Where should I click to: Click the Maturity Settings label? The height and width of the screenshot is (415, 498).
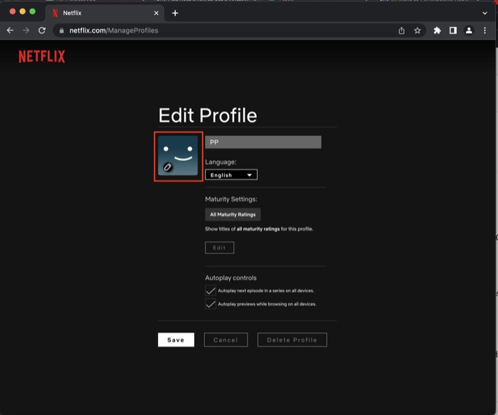coord(231,199)
